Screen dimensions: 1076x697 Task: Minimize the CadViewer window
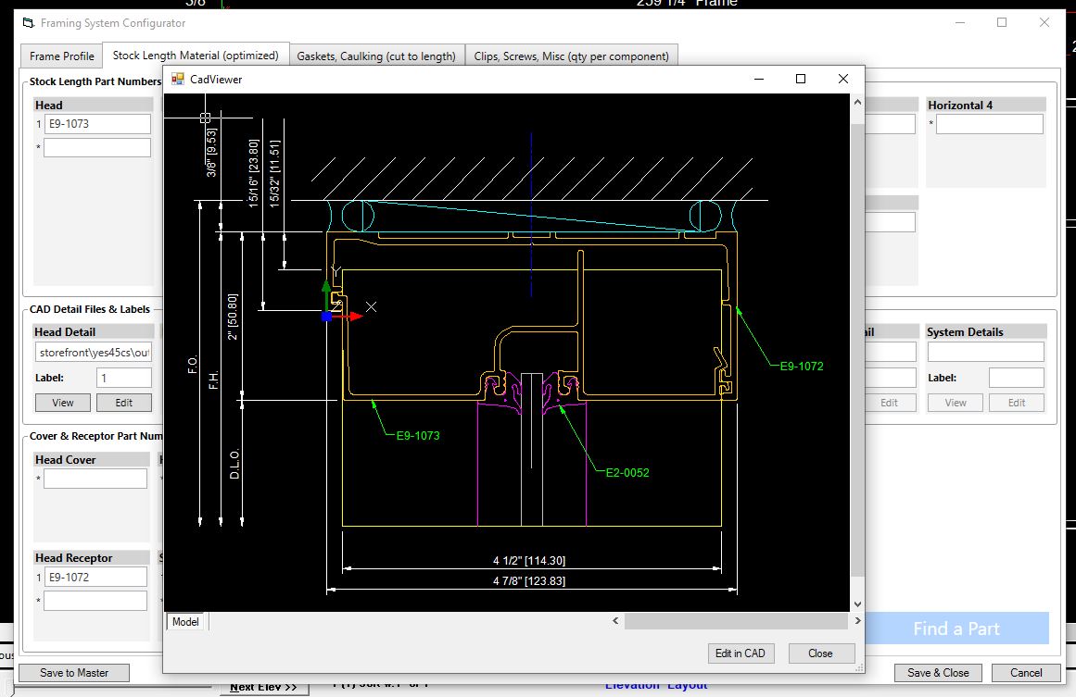(759, 79)
